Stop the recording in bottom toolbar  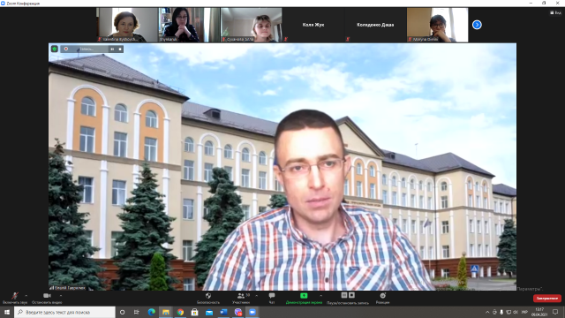[351, 295]
